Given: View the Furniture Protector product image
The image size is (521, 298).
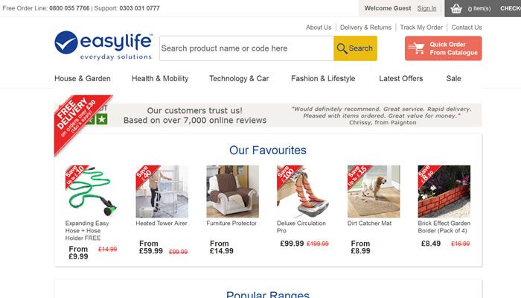Looking at the screenshot, I should (x=232, y=191).
